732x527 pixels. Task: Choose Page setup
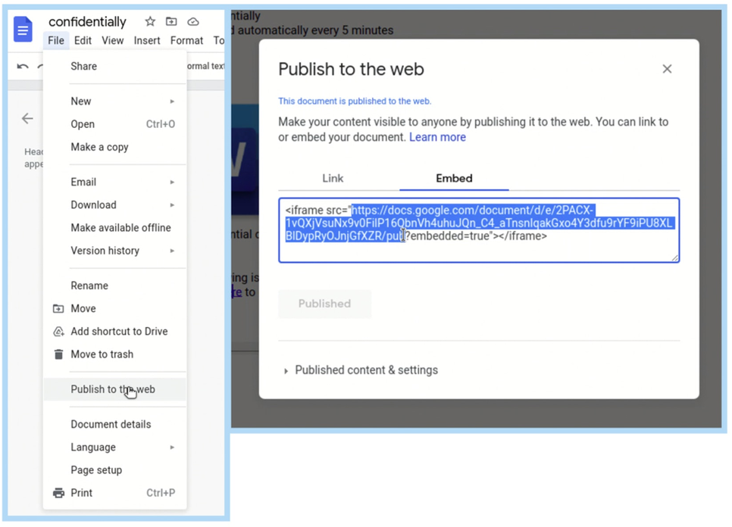pyautogui.click(x=115, y=470)
